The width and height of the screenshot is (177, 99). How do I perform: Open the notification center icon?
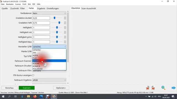pyautogui.click(x=173, y=97)
